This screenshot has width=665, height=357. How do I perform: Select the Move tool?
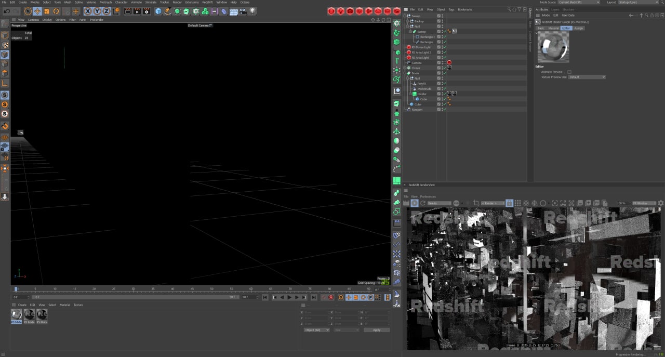pyautogui.click(x=37, y=11)
